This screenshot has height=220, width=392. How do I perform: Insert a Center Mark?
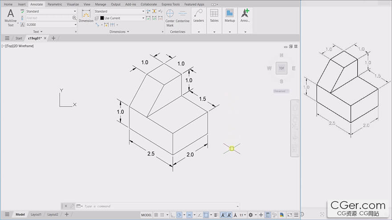(x=170, y=17)
